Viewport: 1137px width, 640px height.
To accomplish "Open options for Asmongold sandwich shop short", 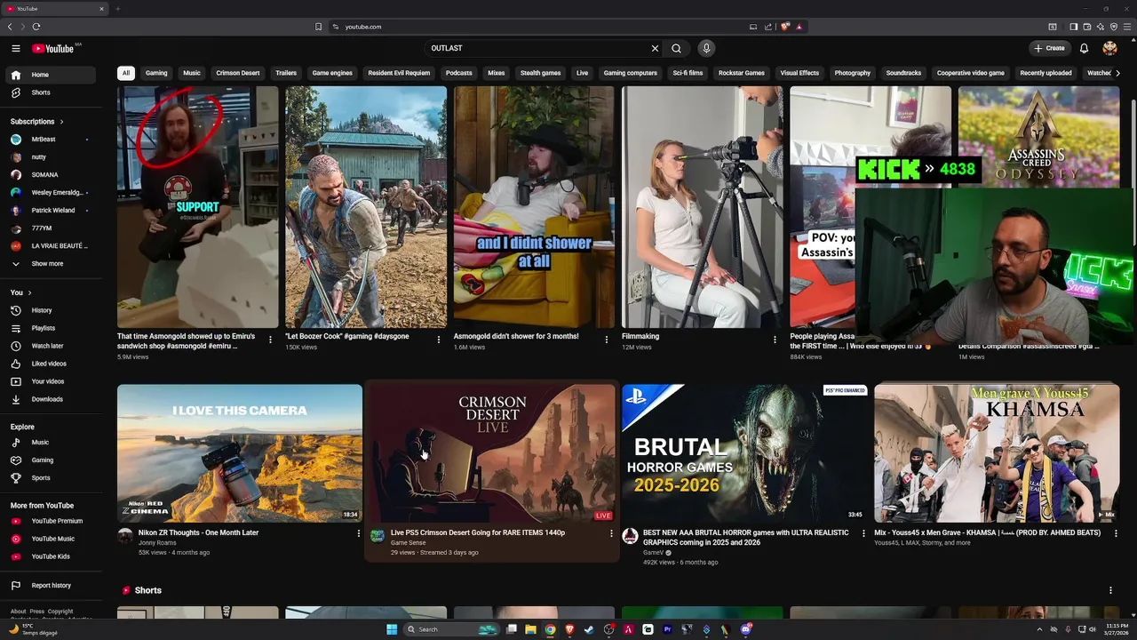I will click(x=270, y=340).
